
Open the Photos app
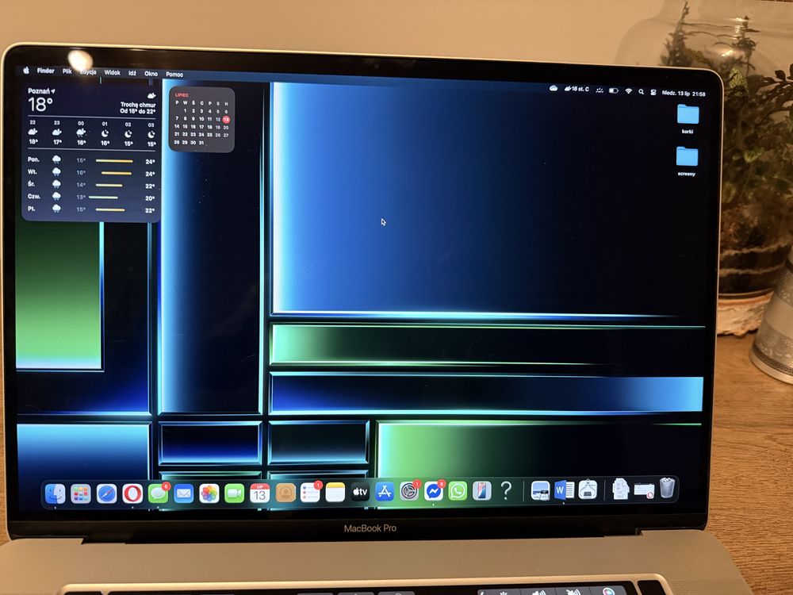[x=209, y=493]
